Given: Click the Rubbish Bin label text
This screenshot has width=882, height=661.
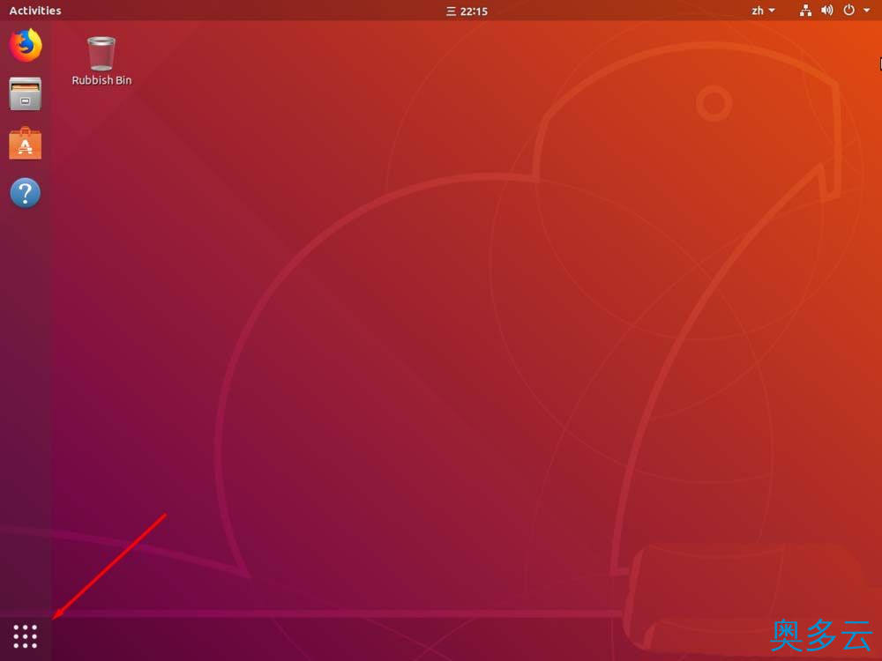Looking at the screenshot, I should (x=101, y=80).
